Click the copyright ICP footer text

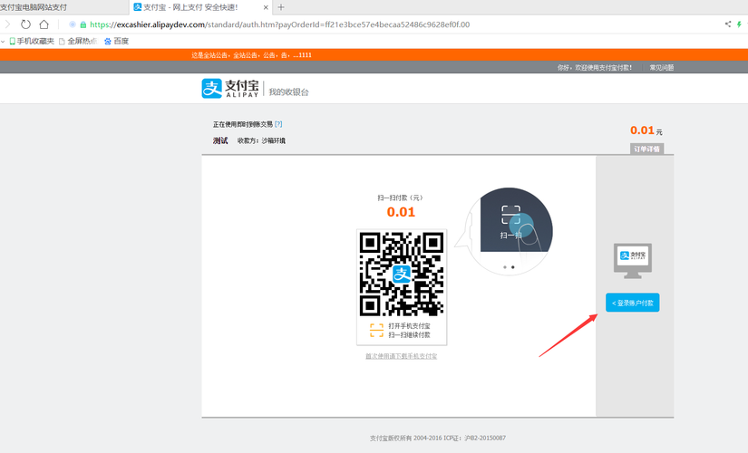437,438
